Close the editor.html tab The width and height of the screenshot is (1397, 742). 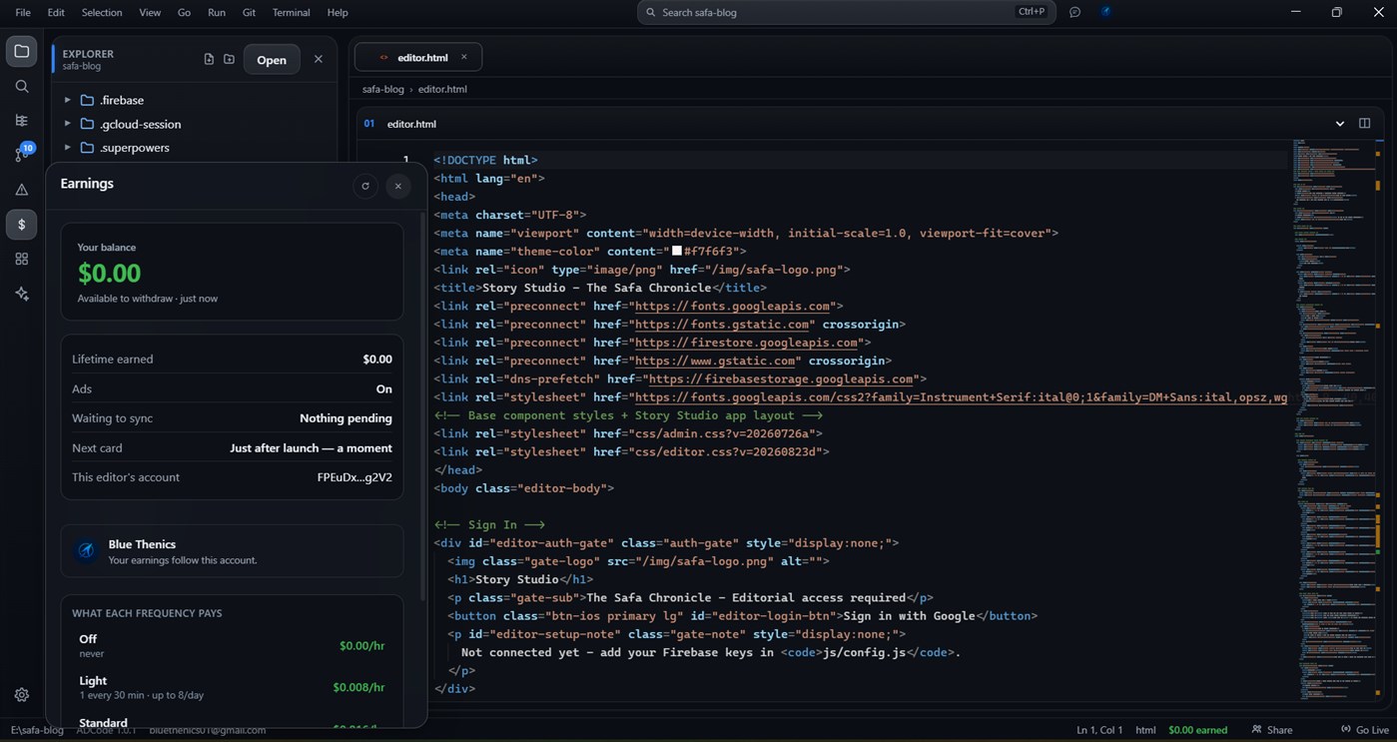pos(463,57)
